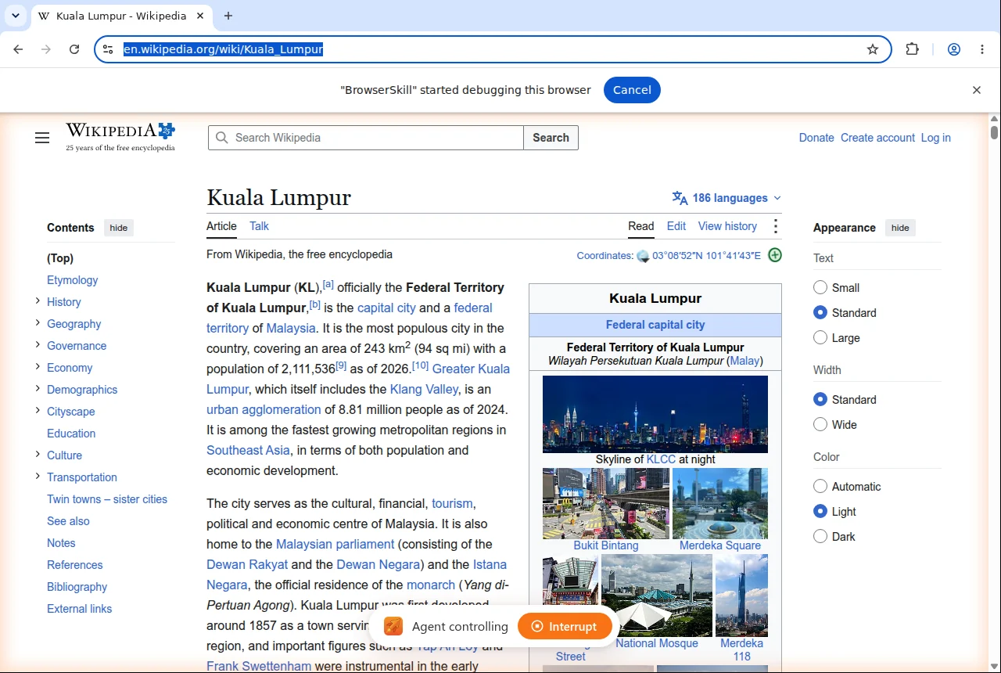Select Automatic color mode
The image size is (1001, 673).
[820, 487]
